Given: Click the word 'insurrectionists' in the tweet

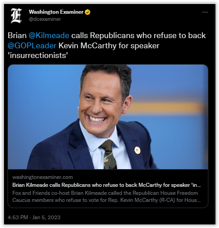Looking at the screenshot, I should [38, 55].
